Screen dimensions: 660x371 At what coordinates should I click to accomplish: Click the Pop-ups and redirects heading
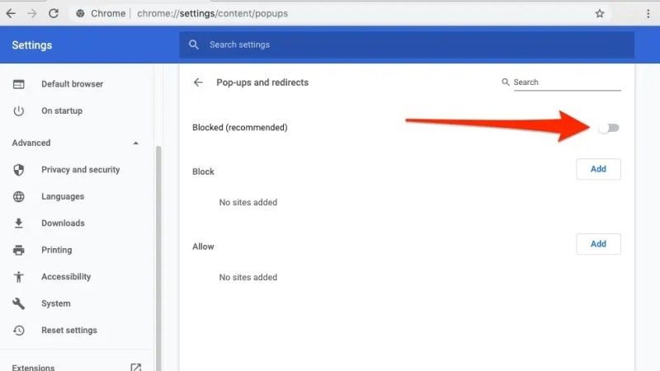tap(262, 82)
